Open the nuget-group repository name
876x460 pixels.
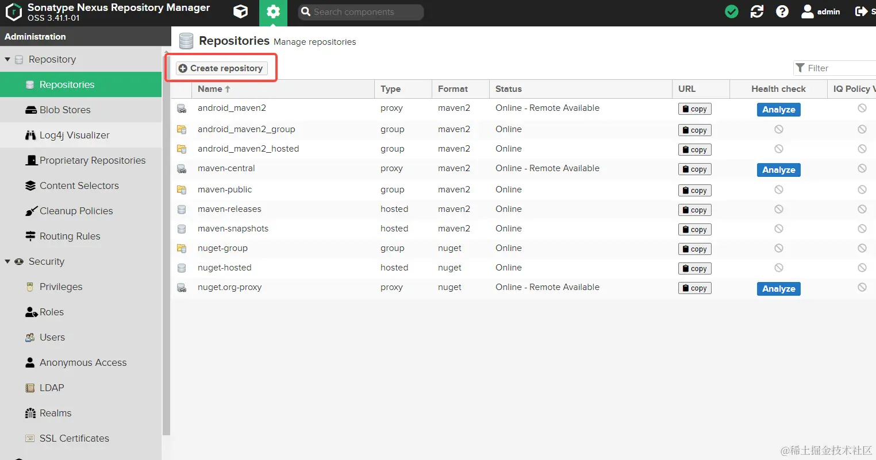coord(222,248)
